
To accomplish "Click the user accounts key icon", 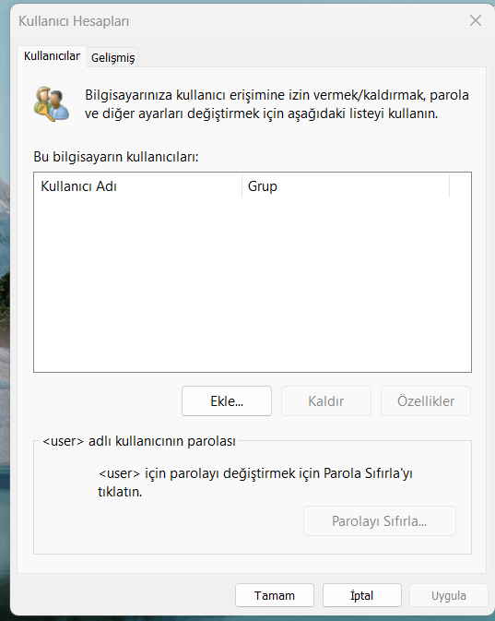I will click(x=52, y=103).
